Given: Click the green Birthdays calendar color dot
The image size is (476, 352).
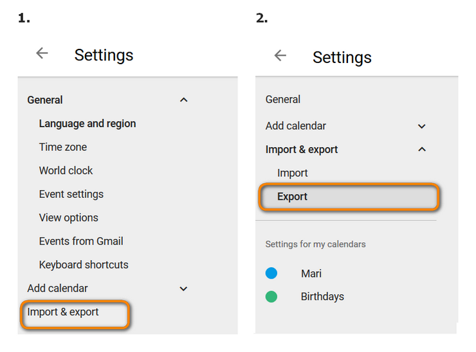Looking at the screenshot, I should point(271,297).
